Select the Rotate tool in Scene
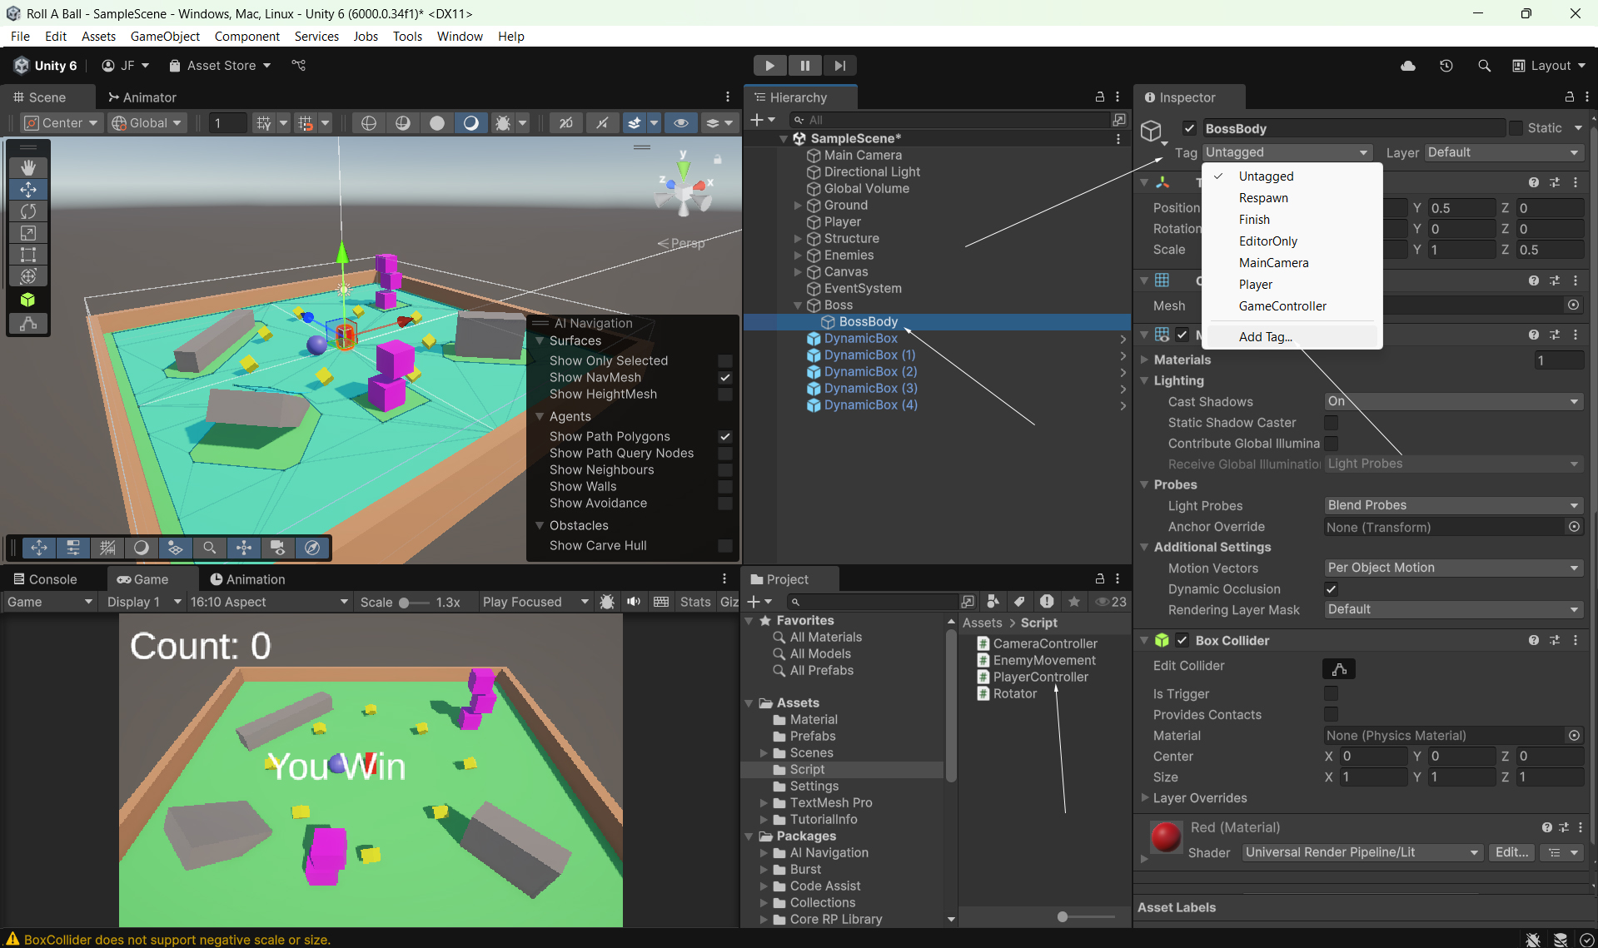Image resolution: width=1598 pixels, height=948 pixels. tap(28, 211)
